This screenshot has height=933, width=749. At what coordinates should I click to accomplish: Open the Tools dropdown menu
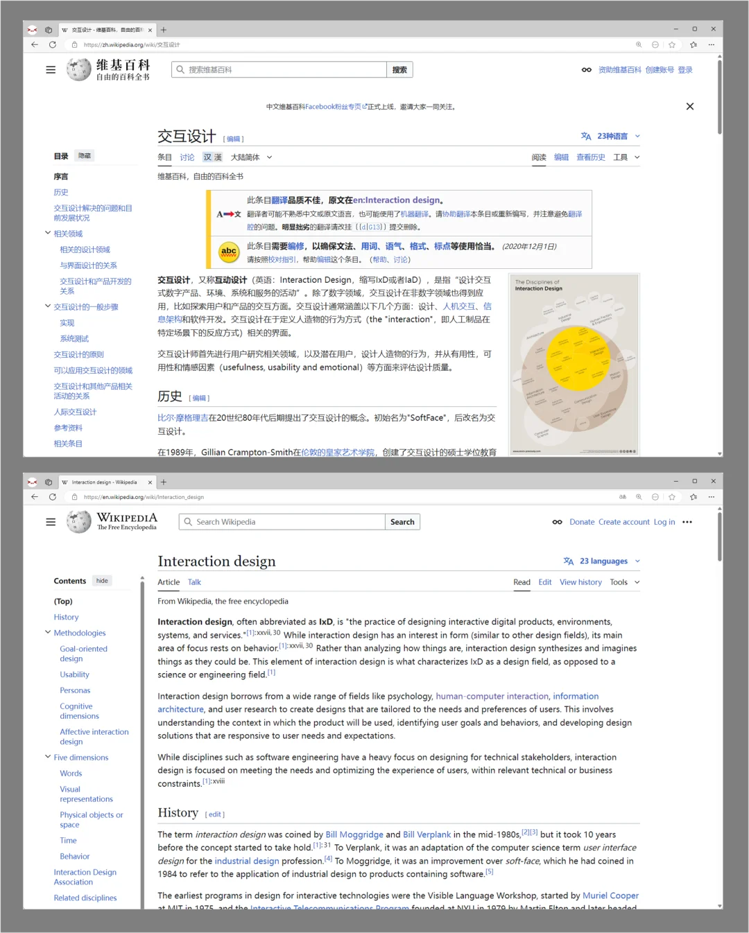click(x=625, y=582)
